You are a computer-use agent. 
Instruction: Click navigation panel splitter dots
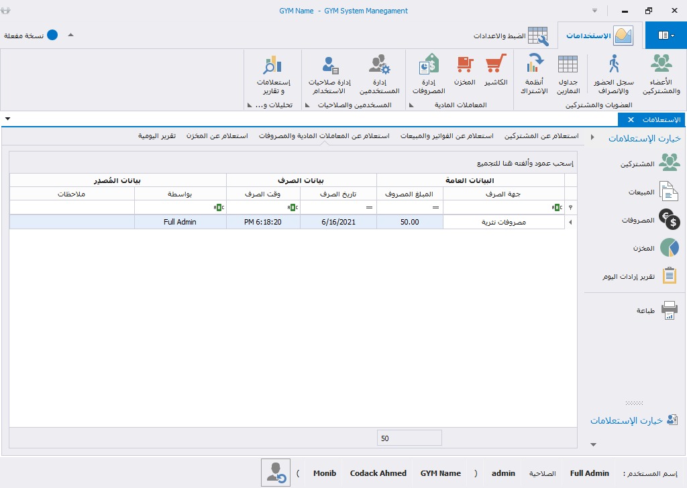[634, 403]
